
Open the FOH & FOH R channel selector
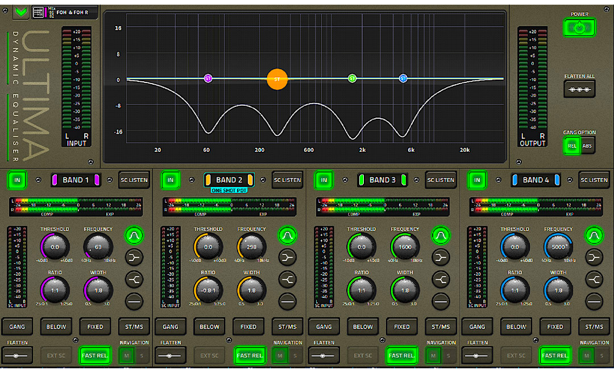pyautogui.click(x=65, y=12)
